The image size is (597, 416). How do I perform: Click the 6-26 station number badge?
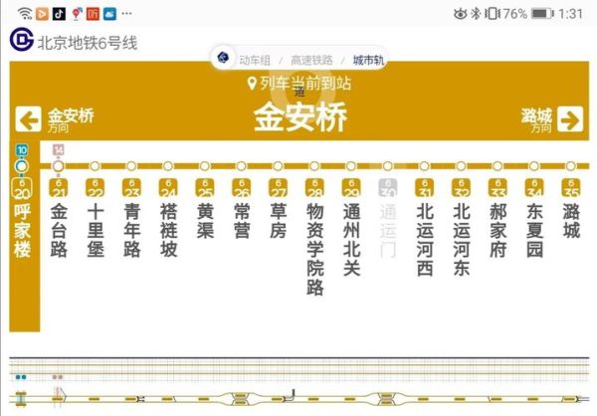tap(242, 188)
